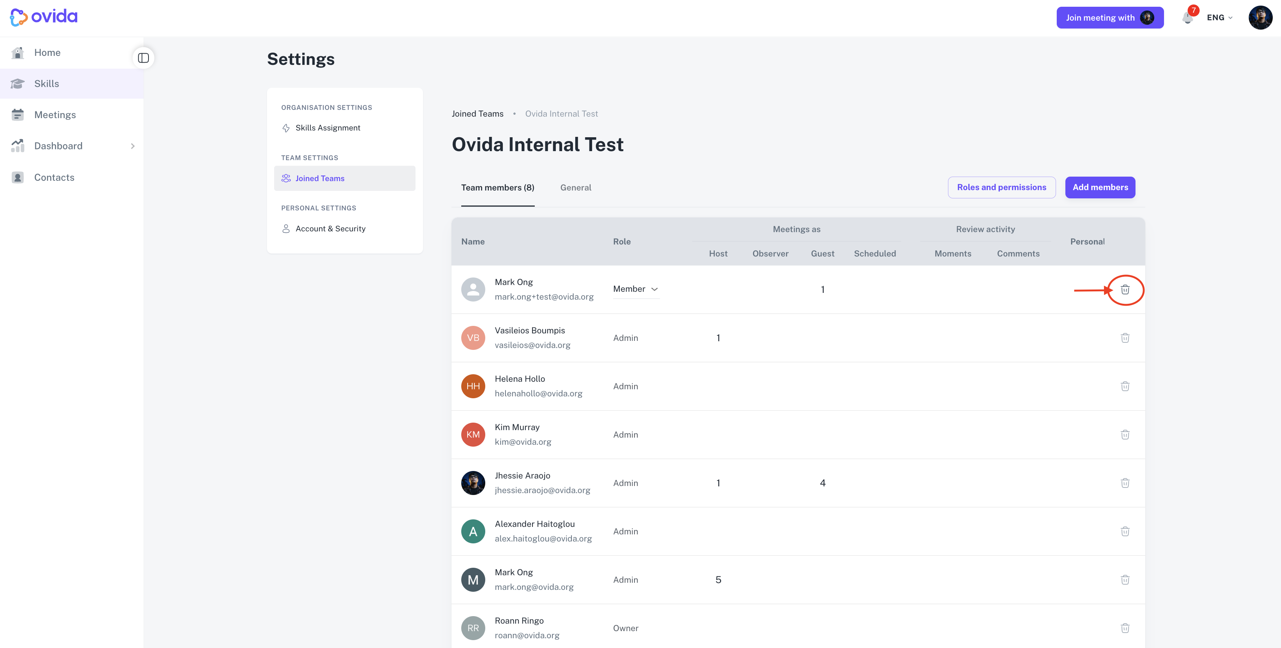Image resolution: width=1281 pixels, height=648 pixels.
Task: Switch to the General tab
Action: click(x=576, y=187)
